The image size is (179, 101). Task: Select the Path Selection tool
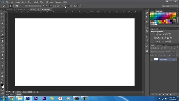[x=3, y=69]
